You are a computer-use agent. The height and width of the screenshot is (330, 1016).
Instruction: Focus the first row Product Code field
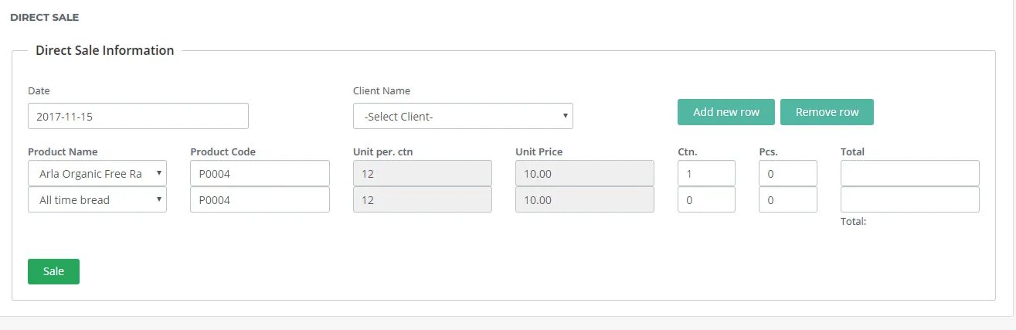tap(260, 173)
